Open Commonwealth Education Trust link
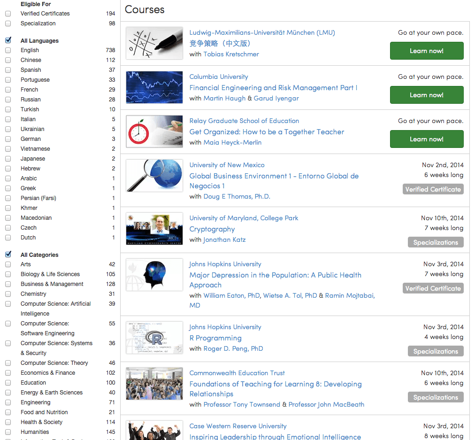This screenshot has width=475, height=440. [x=237, y=373]
